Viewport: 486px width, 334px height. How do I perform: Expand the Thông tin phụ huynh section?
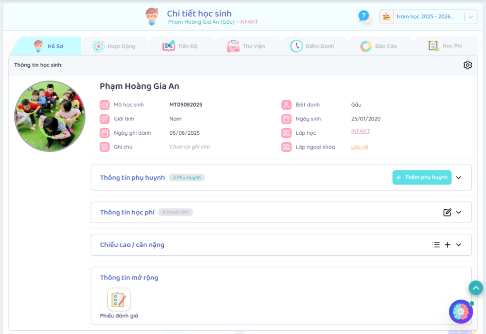(x=458, y=177)
